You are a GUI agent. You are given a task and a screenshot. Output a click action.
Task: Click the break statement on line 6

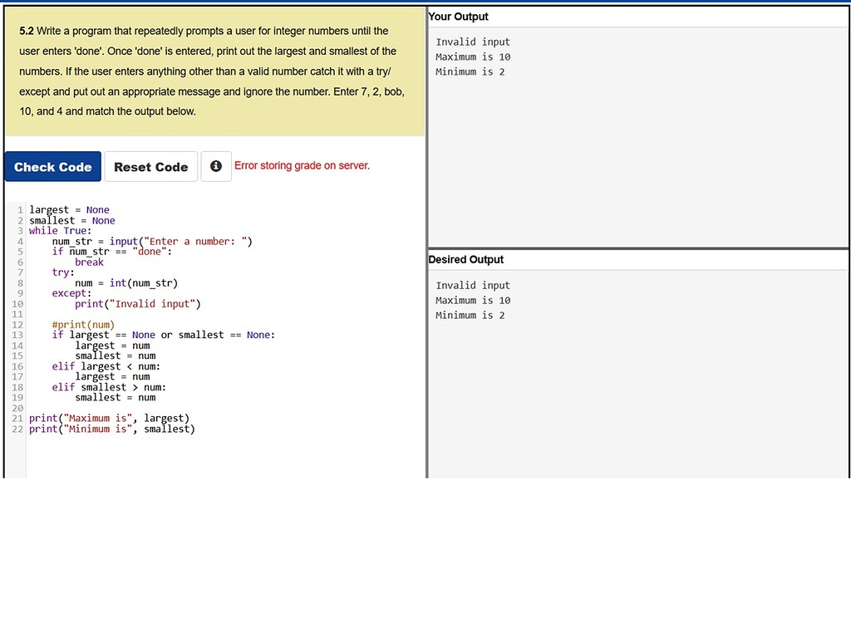[90, 262]
